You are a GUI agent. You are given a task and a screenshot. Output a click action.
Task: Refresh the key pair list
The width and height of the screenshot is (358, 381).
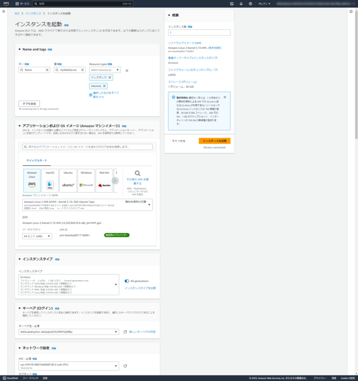click(x=125, y=332)
